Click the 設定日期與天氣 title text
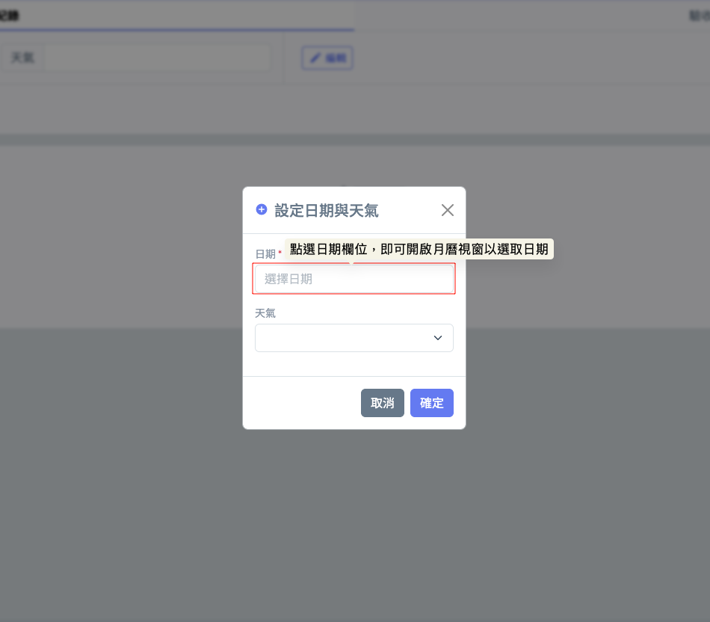This screenshot has height=622, width=710. tap(327, 210)
